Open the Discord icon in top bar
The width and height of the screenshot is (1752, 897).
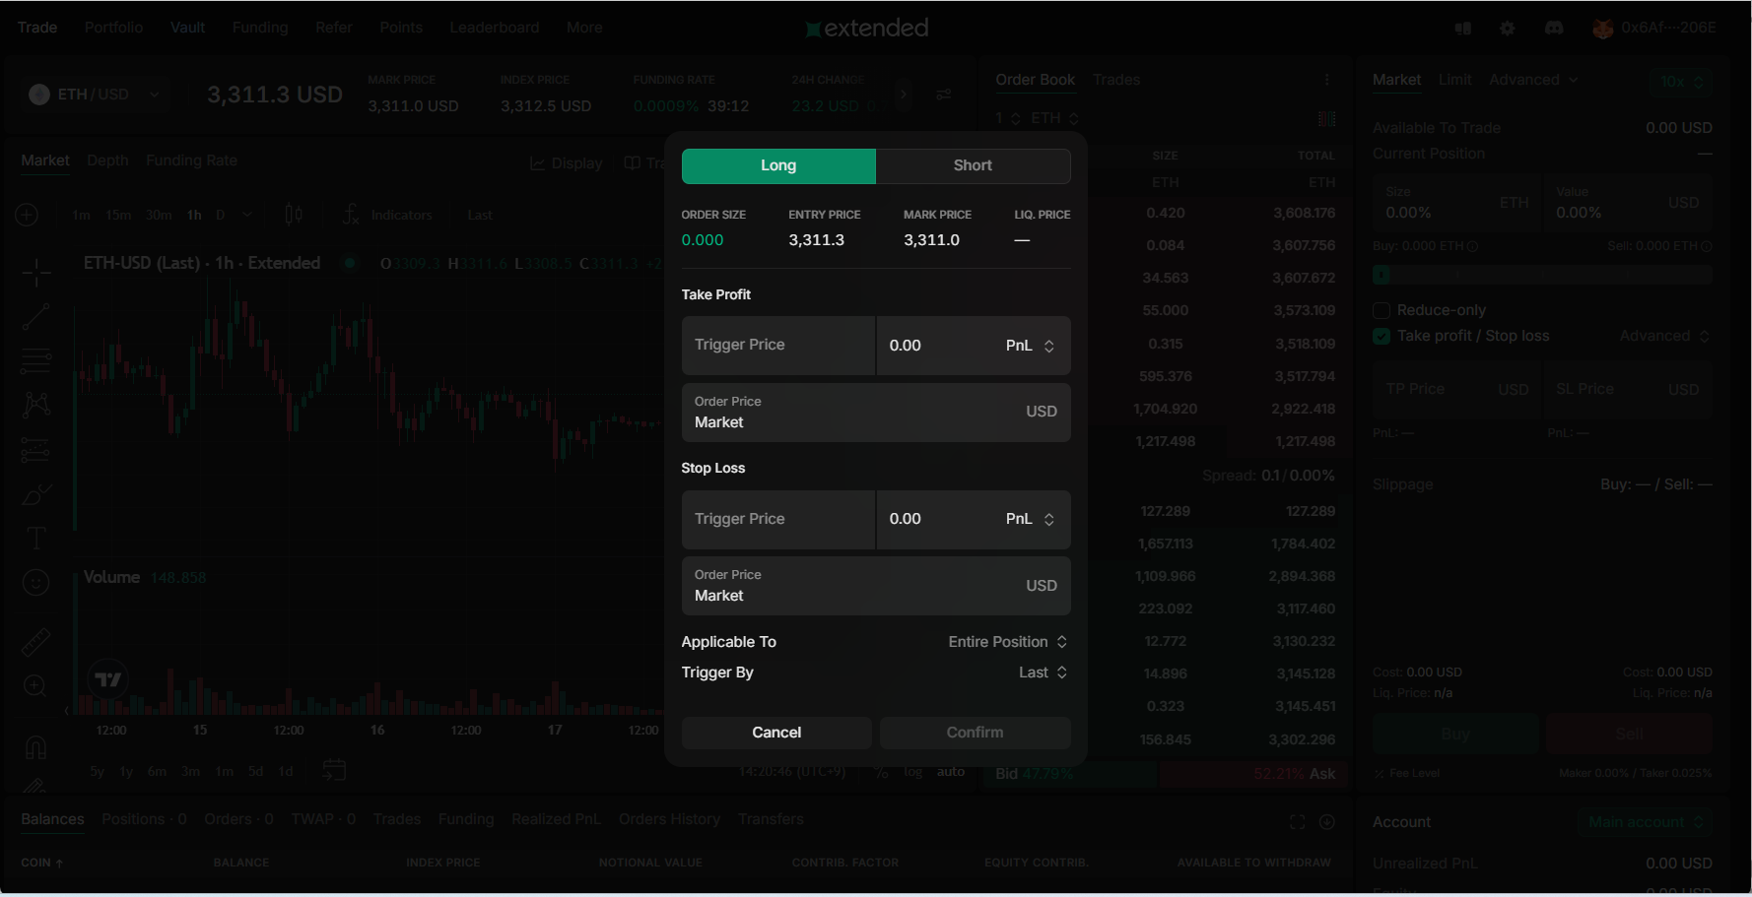click(1554, 29)
